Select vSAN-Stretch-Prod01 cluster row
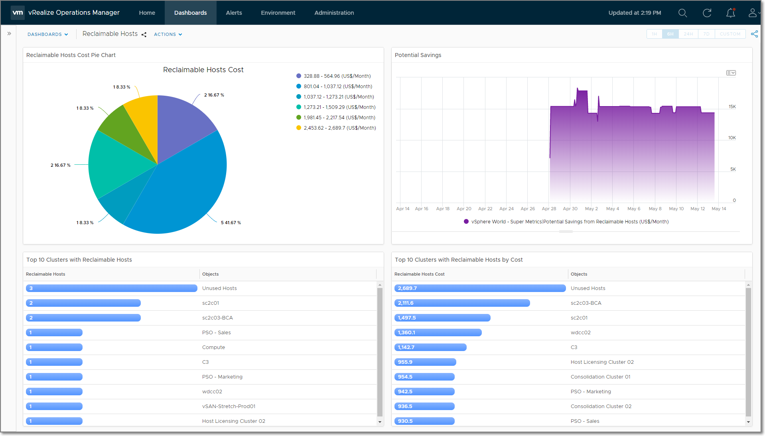The image size is (765, 436). coord(200,406)
